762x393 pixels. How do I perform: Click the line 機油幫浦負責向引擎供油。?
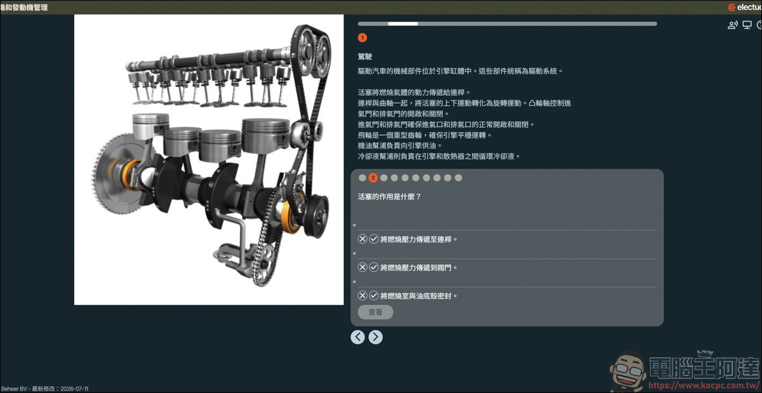tap(400, 145)
